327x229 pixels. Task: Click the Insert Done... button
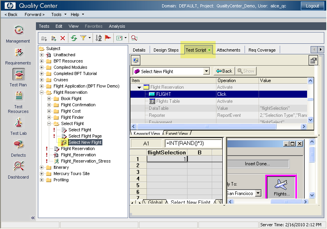[258, 164]
